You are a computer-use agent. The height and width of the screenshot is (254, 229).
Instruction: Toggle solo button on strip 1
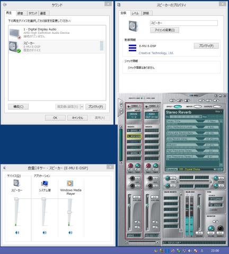(x=137, y=227)
